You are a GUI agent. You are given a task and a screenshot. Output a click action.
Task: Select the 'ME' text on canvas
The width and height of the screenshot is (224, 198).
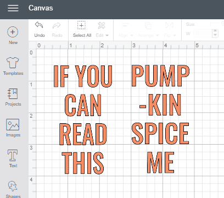pos(160,162)
